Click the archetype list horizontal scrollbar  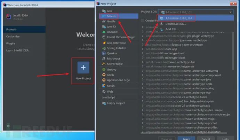[x=184, y=133]
